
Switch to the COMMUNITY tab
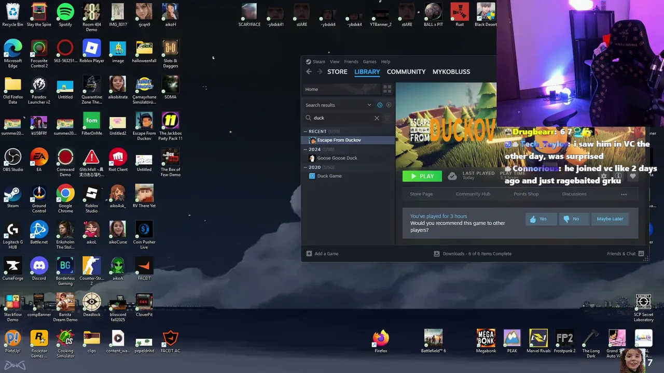click(x=406, y=71)
